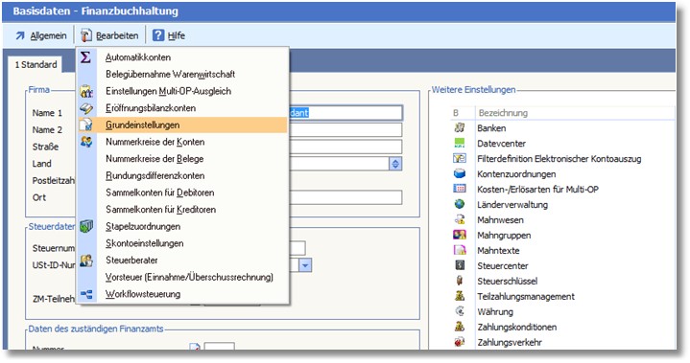Click the Stapelzuordnungen icon in the menu
The image size is (690, 363).
click(86, 226)
